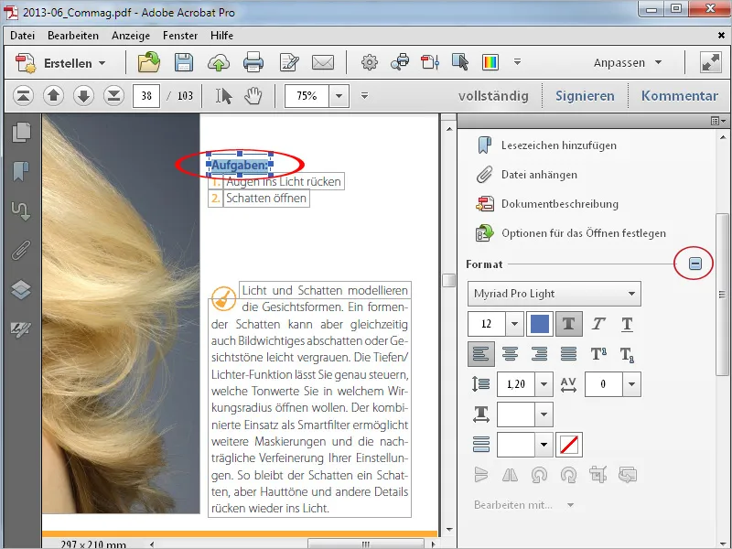732x549 pixels.
Task: Align text center
Action: point(510,354)
